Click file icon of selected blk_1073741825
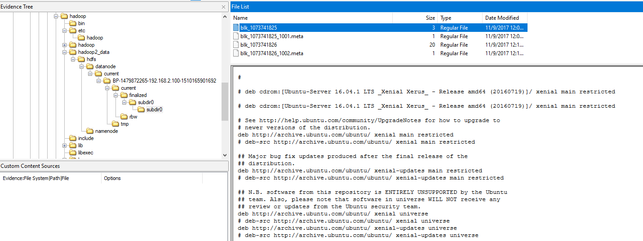The height and width of the screenshot is (241, 643). (236, 28)
